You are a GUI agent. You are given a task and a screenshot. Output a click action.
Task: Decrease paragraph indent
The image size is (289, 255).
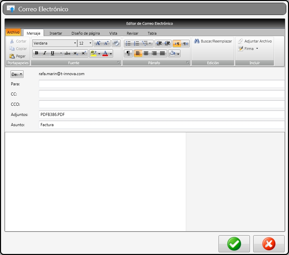click(x=159, y=44)
